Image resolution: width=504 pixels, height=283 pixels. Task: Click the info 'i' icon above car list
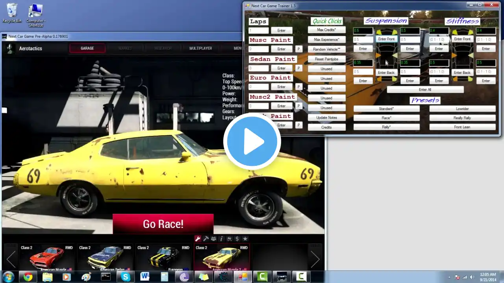click(221, 239)
